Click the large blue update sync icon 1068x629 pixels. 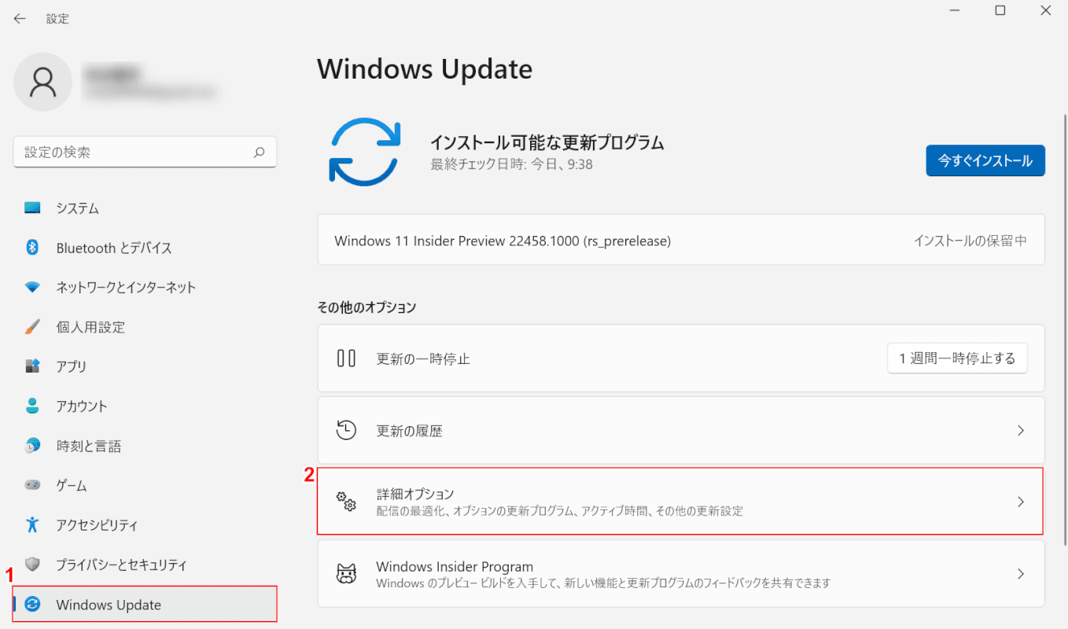click(x=364, y=152)
